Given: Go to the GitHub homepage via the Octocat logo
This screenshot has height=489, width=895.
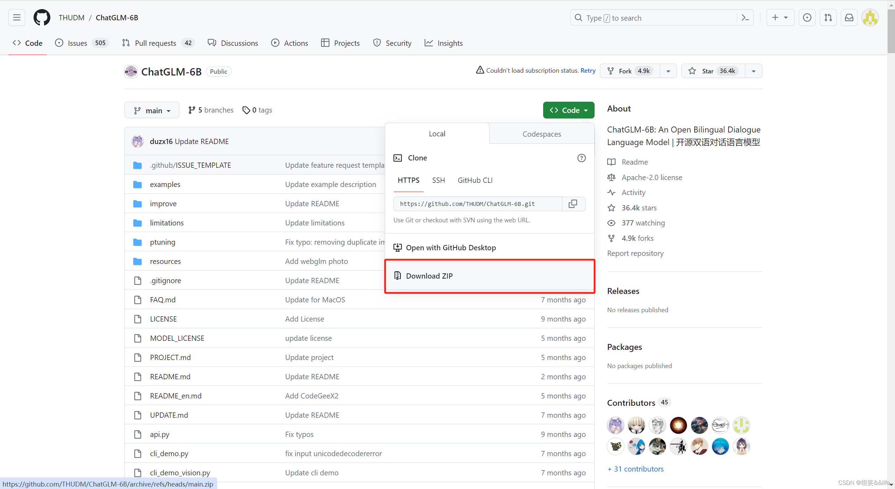Looking at the screenshot, I should [42, 17].
